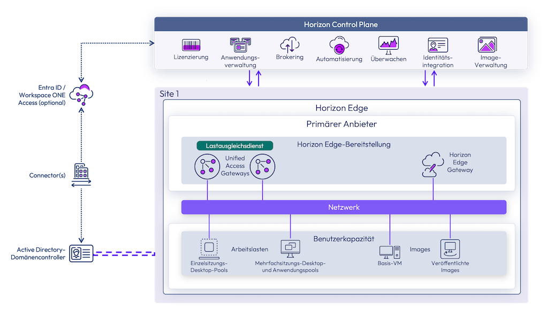Click the Horizon Edge Gateway text
Screen dimensions: 547x311
click(x=460, y=162)
